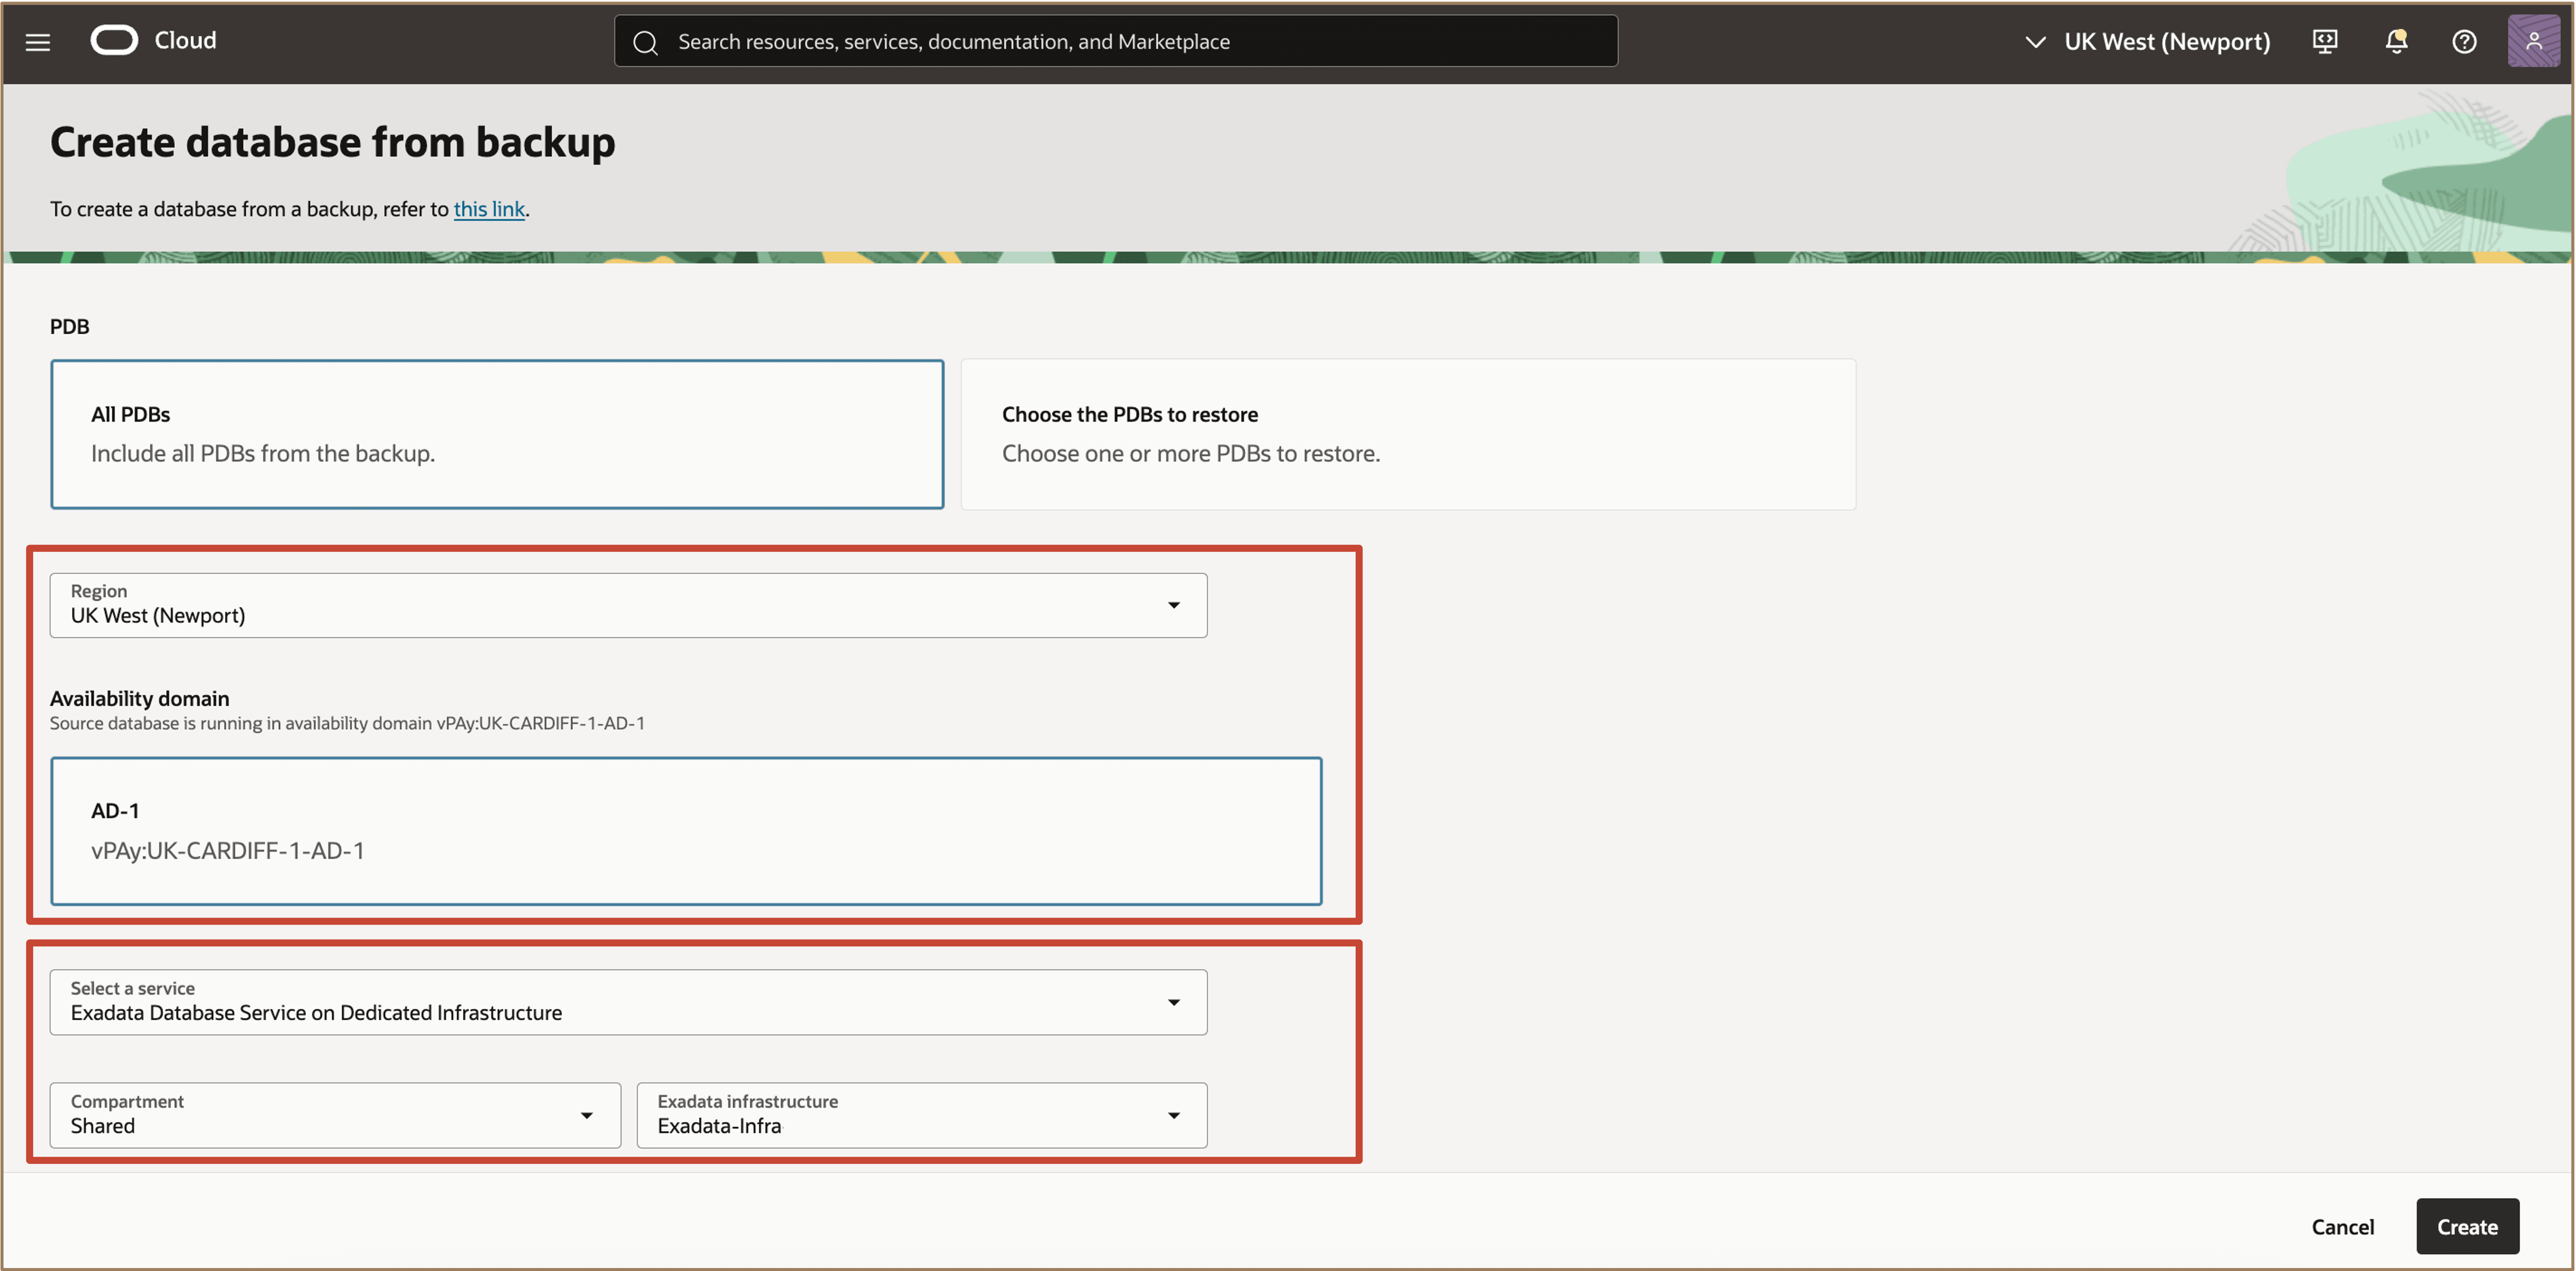The width and height of the screenshot is (2576, 1271).
Task: Select the All PDBs option card
Action: 497,434
